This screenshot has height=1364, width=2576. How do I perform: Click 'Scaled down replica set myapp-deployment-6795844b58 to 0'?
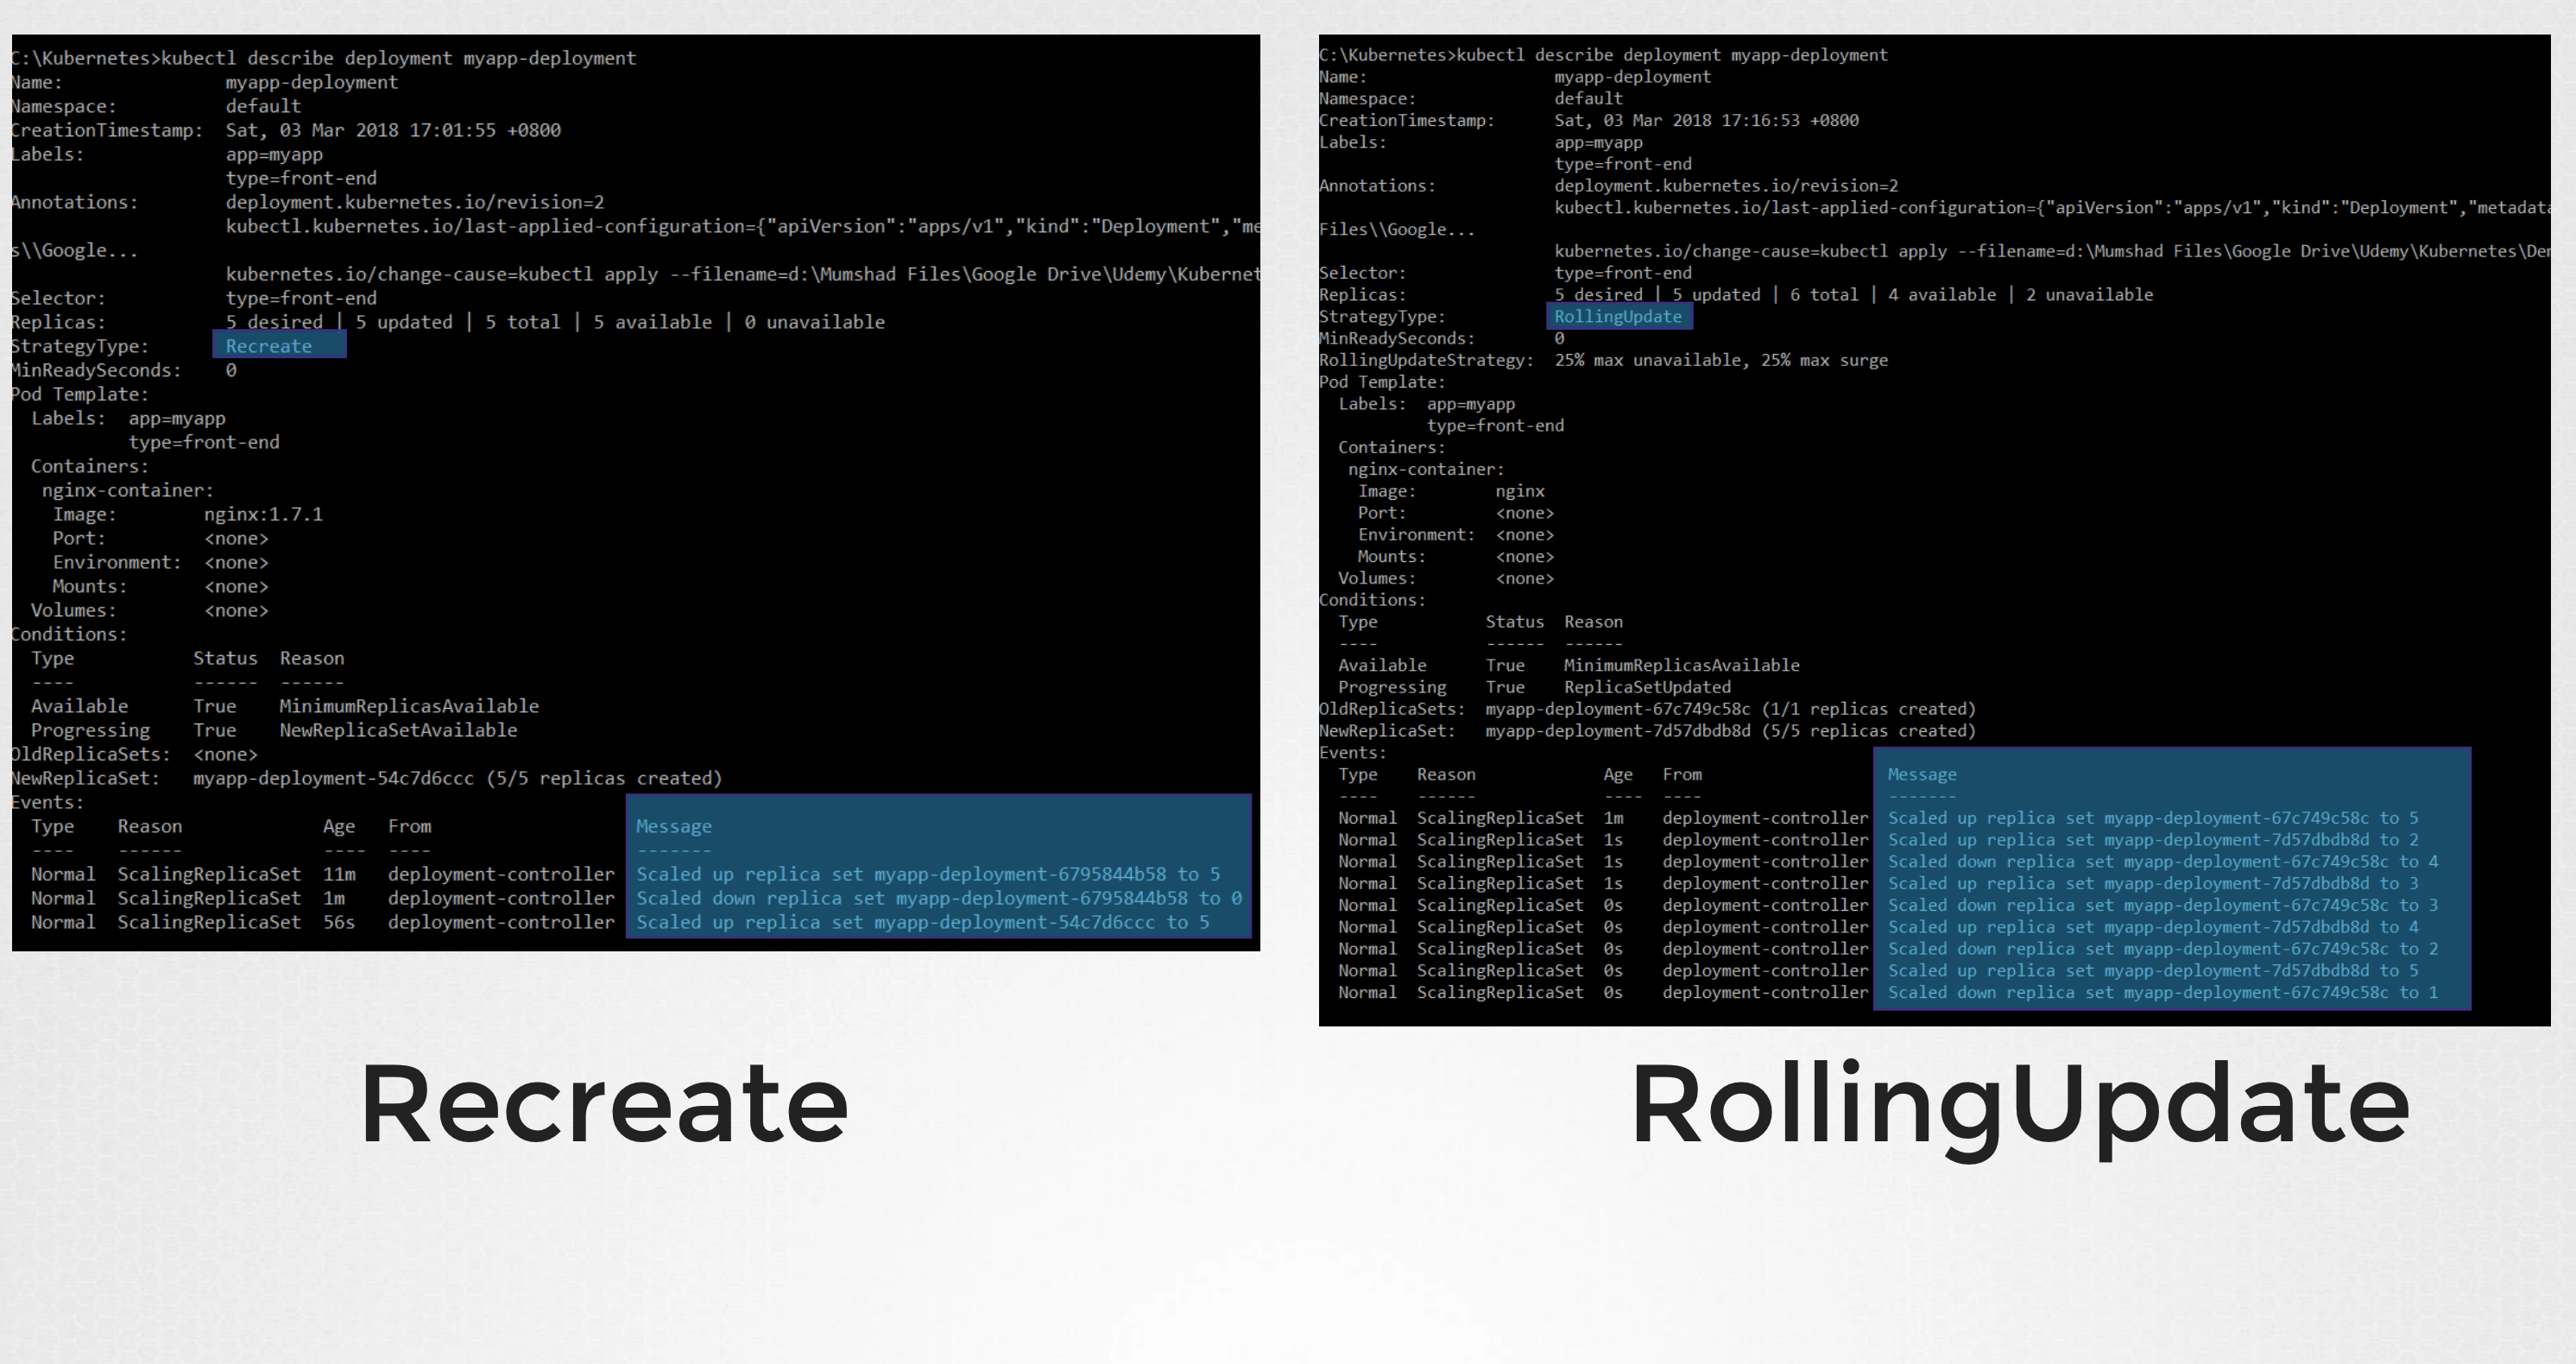pos(938,898)
